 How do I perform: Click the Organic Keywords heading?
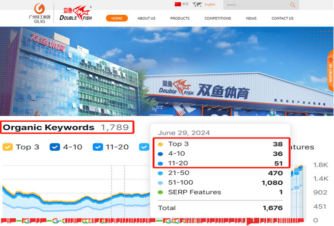tap(49, 127)
